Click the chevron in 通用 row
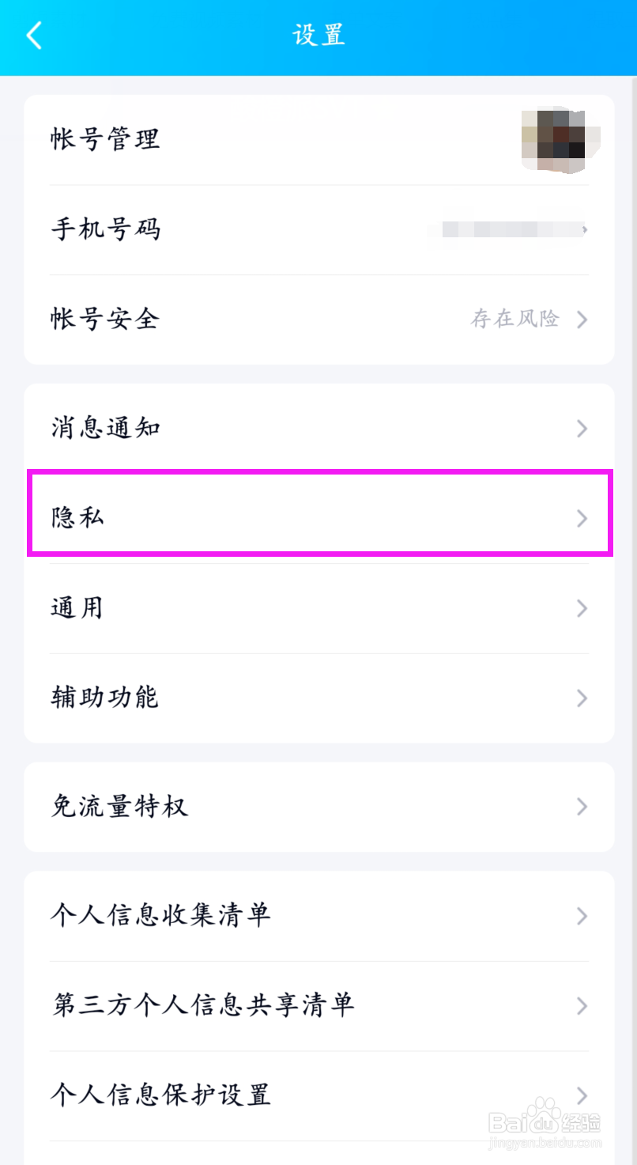 [582, 608]
